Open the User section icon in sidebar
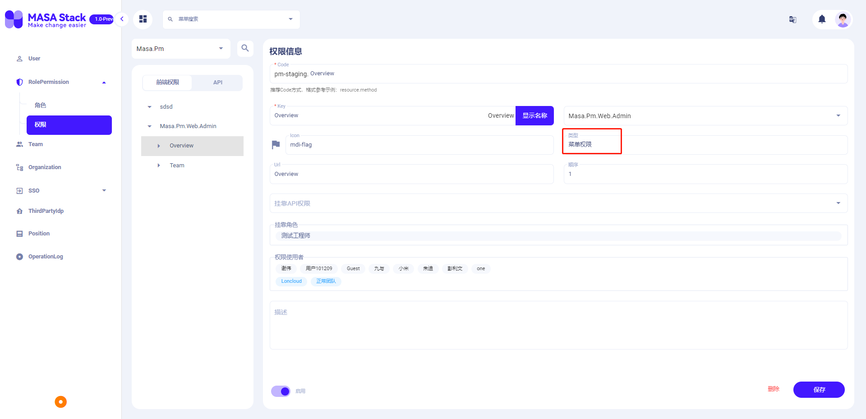The width and height of the screenshot is (866, 419). (19, 58)
